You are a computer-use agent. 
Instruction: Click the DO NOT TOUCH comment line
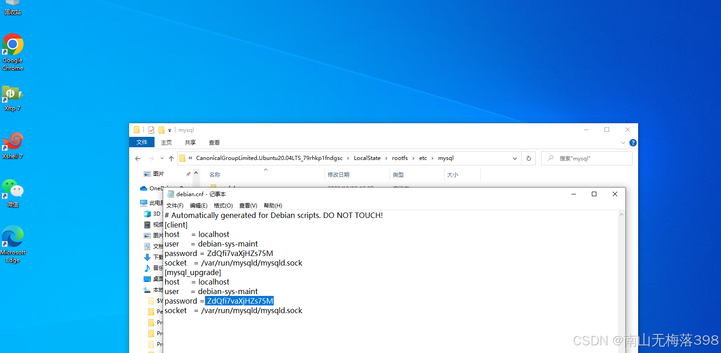coord(274,215)
